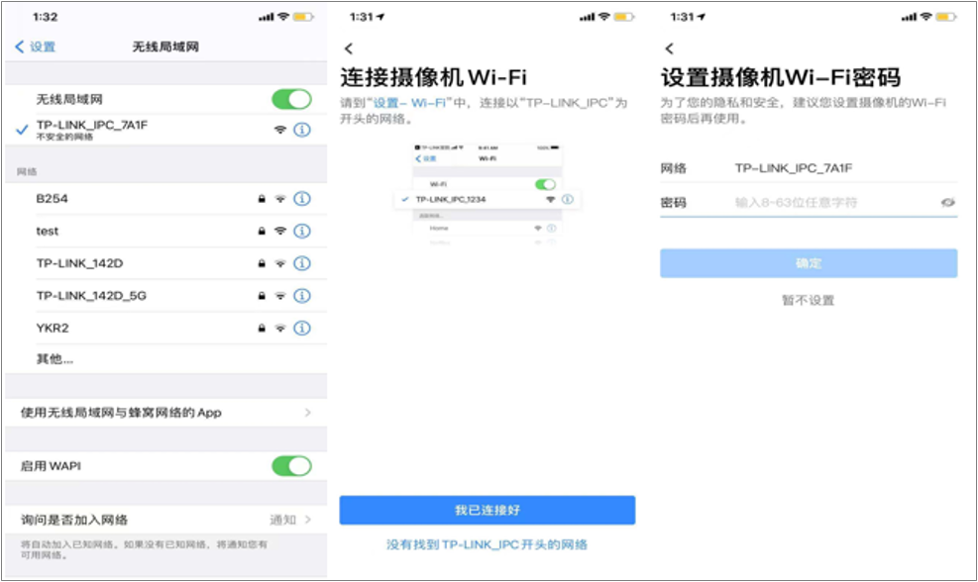Focus the 密码 input field

click(x=832, y=202)
